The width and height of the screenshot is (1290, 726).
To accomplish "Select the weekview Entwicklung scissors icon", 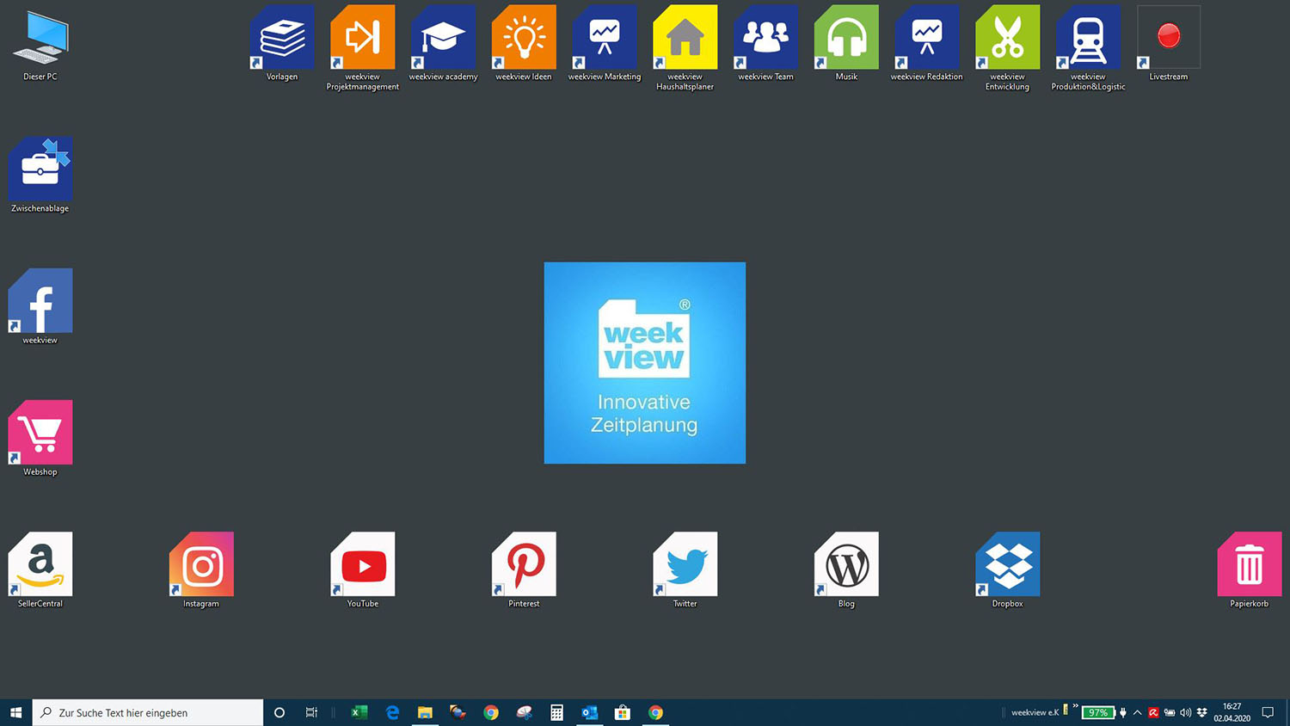I will click(1008, 37).
